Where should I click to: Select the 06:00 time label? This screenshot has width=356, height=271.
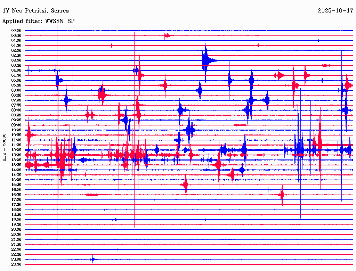coord(16,90)
